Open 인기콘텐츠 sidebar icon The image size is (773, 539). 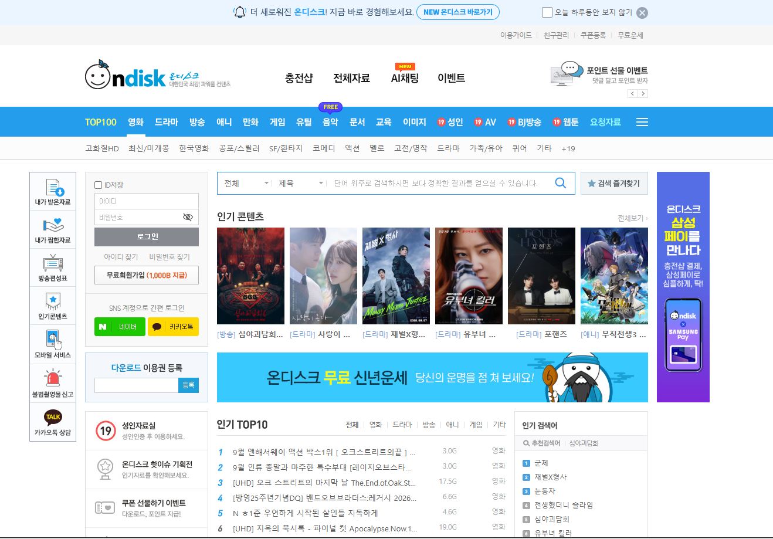point(53,301)
